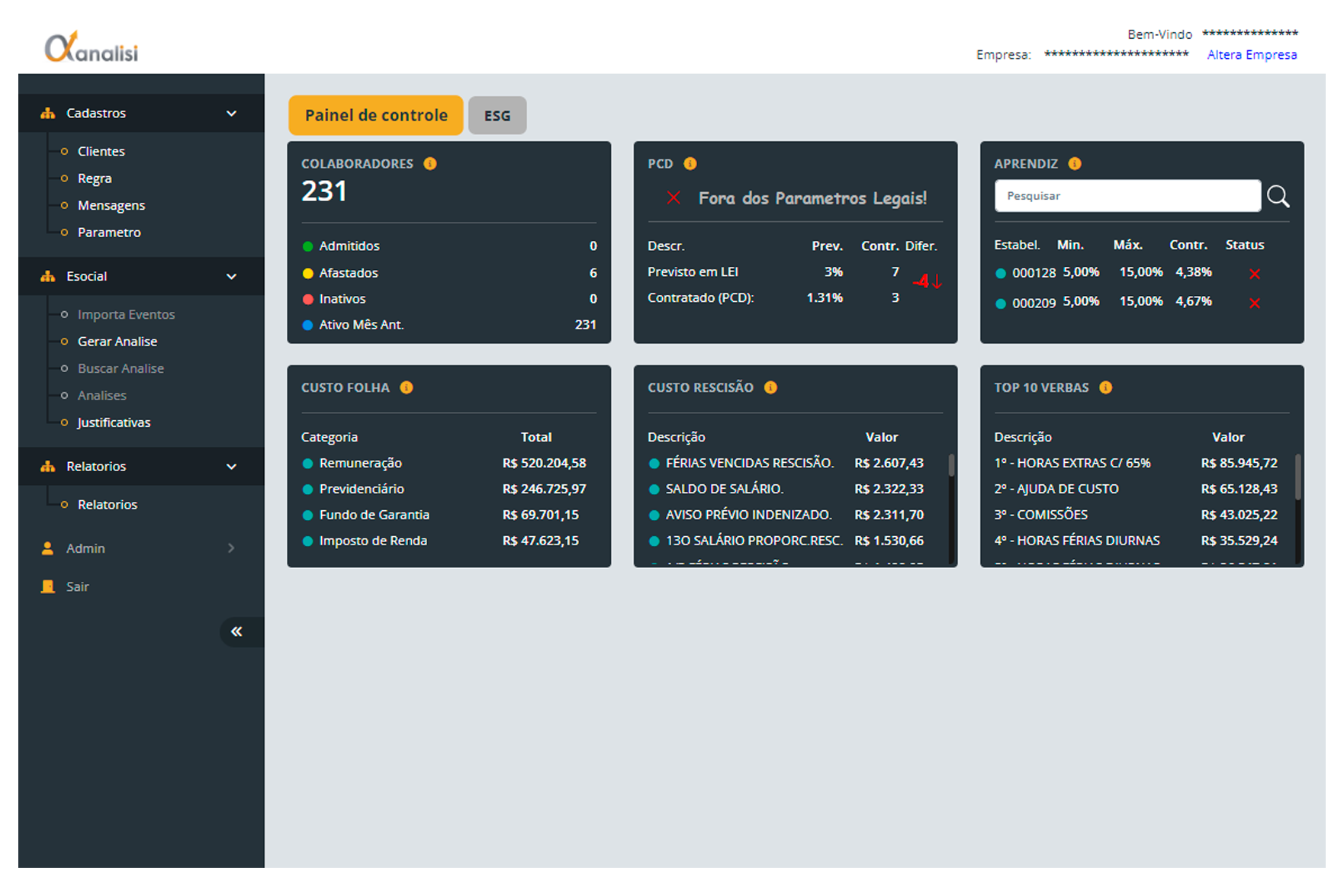The image size is (1344, 880).
Task: Click the info icon beside PCD title
Action: pos(690,164)
